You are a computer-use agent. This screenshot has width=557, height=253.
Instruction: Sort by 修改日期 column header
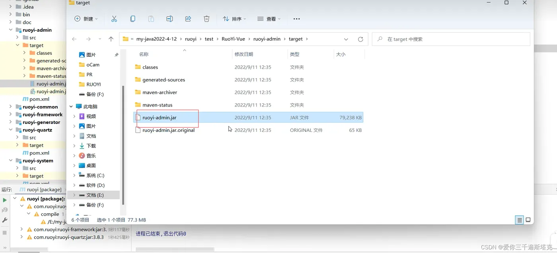click(244, 54)
